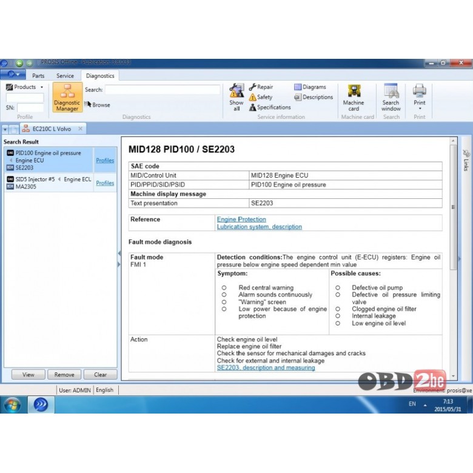Collapse the Search Result panel splitter arrow
This screenshot has height=473, width=473.
pyautogui.click(x=119, y=253)
